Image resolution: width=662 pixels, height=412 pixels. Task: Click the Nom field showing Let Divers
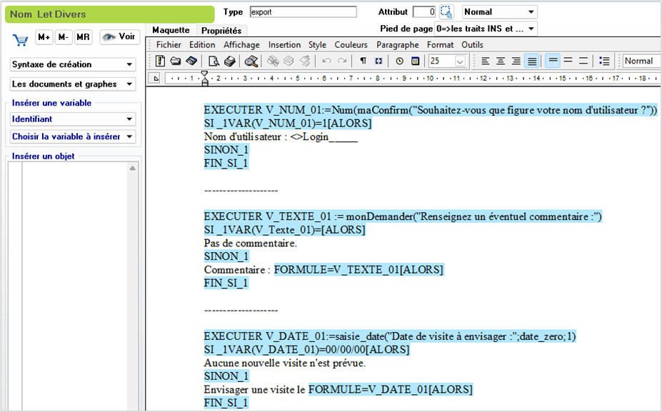[x=110, y=14]
